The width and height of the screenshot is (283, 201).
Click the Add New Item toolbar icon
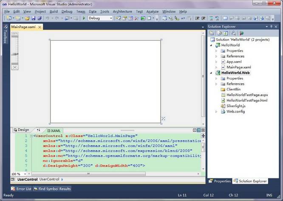(x=18, y=18)
